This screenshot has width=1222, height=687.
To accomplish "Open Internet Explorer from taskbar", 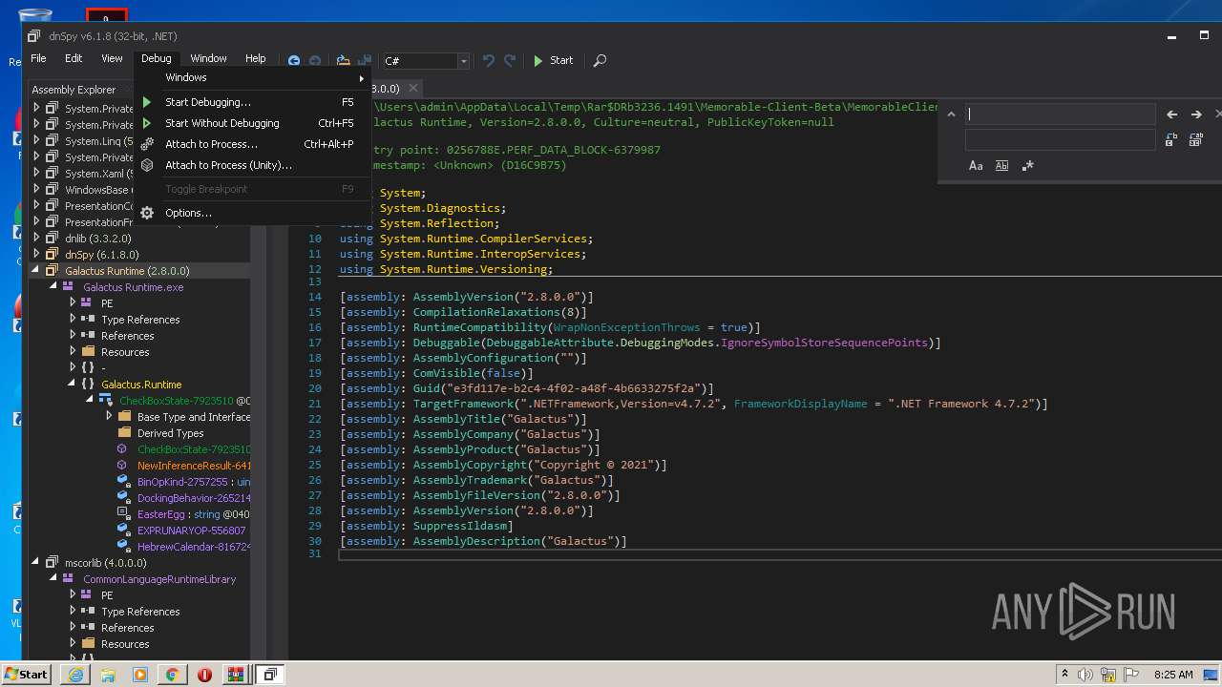I will 76,674.
